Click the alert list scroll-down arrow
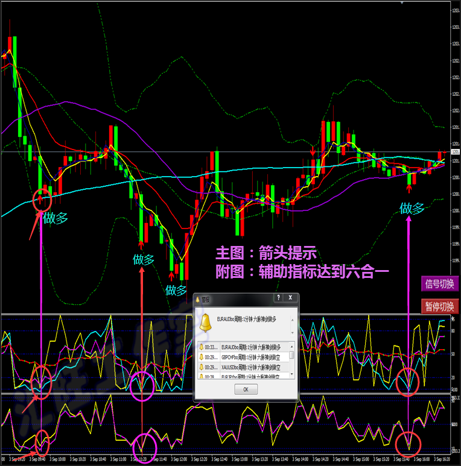Viewport: 461px width, 466px height. [x=292, y=374]
